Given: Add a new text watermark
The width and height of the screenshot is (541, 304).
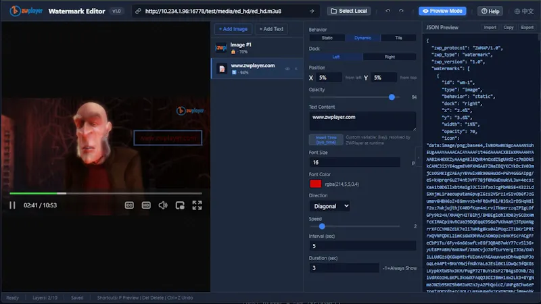Looking at the screenshot, I should (271, 29).
